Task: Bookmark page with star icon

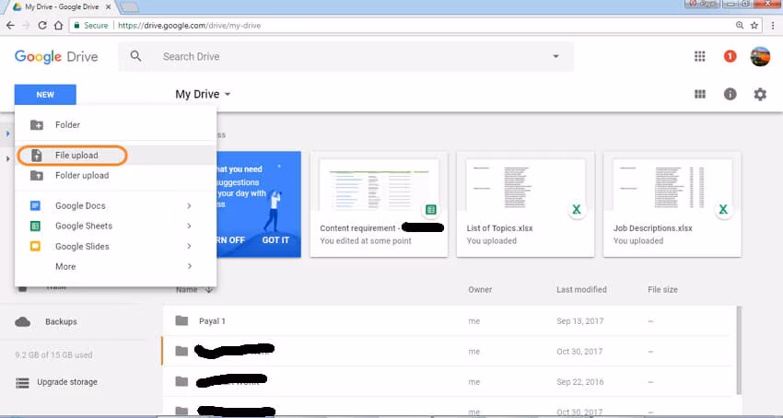Action: tap(754, 26)
